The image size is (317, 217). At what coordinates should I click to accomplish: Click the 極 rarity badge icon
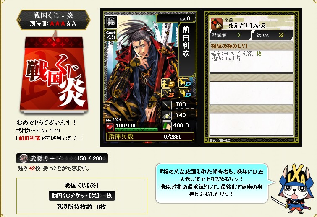pyautogui.click(x=111, y=22)
